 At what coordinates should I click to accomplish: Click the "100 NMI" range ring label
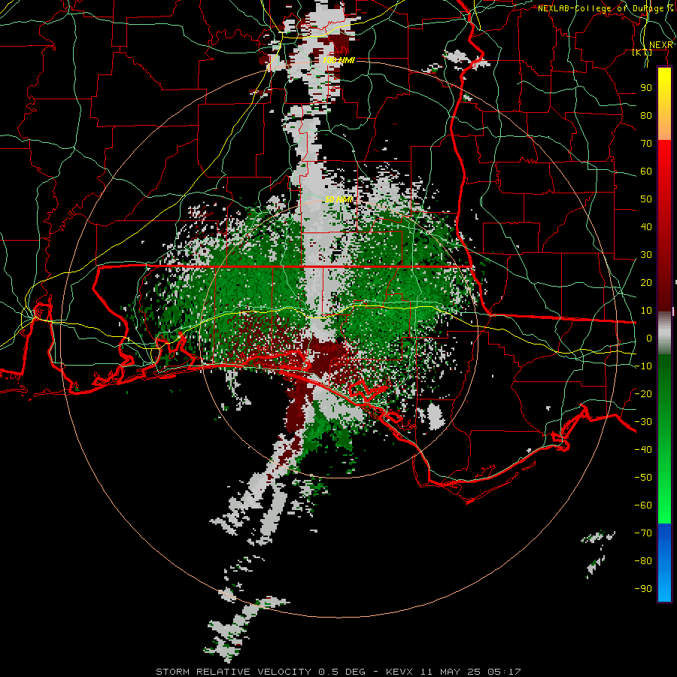(x=338, y=60)
